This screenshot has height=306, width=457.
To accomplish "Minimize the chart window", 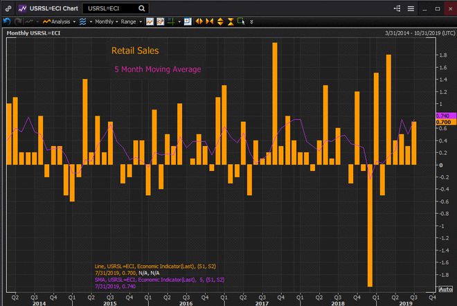I will [424, 9].
